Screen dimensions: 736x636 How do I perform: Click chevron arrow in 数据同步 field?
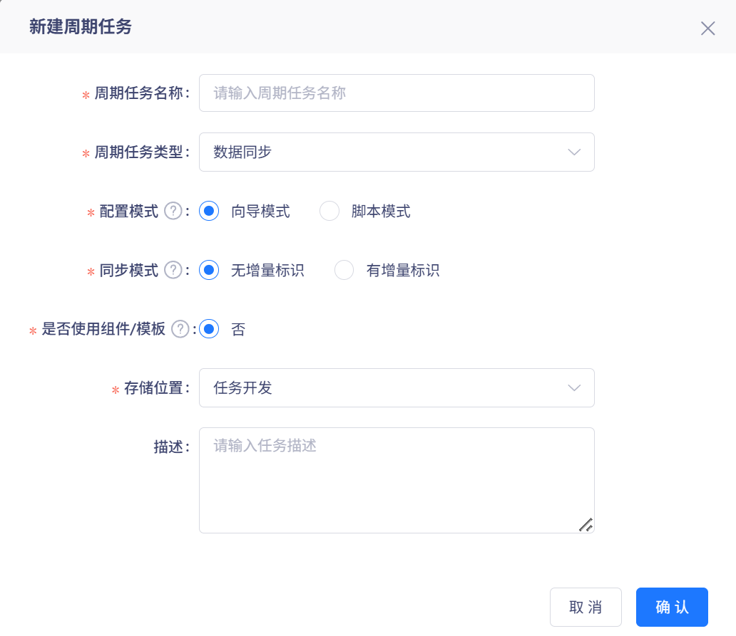coord(574,152)
